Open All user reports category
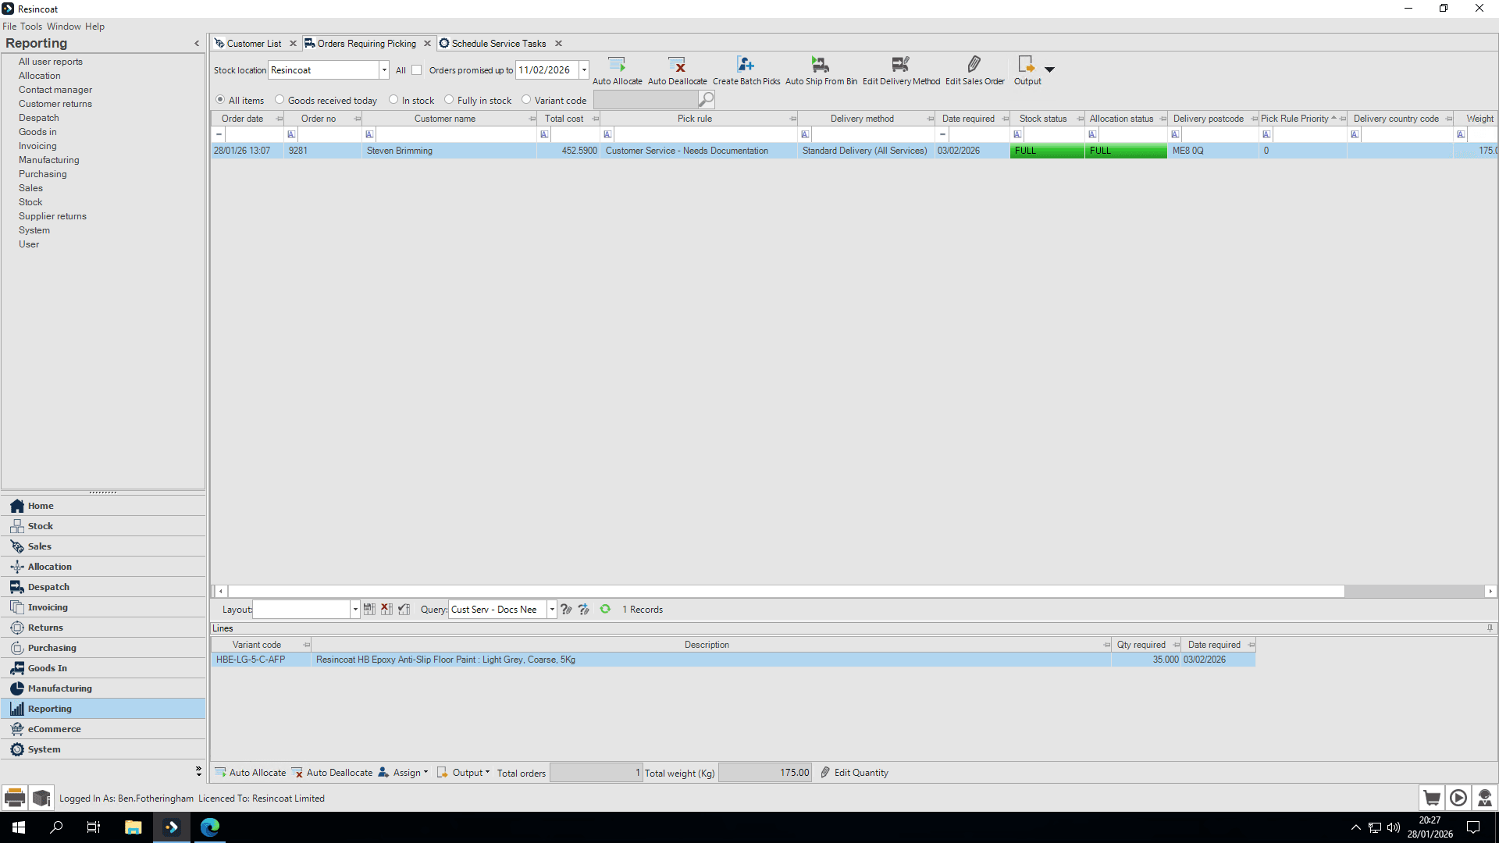The height and width of the screenshot is (843, 1499). pos(51,62)
